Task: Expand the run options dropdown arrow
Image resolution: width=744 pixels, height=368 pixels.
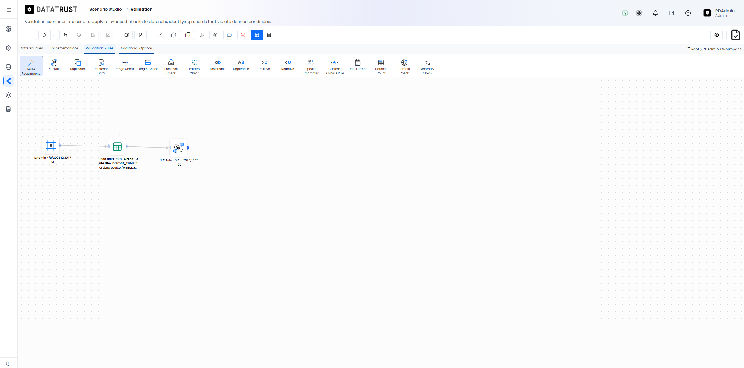Action: (54, 35)
